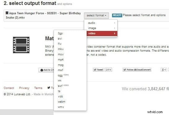Expand the audio submenu

[101, 23]
